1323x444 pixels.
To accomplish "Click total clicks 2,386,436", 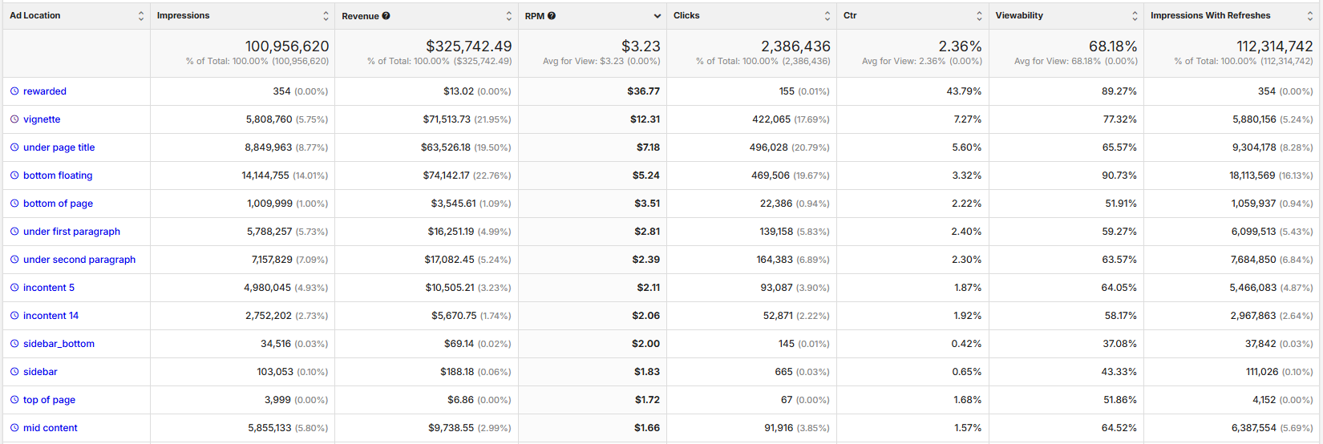I will coord(795,46).
